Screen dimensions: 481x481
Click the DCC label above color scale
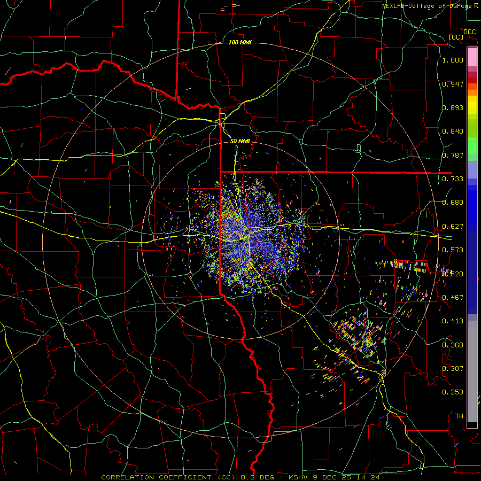[469, 32]
